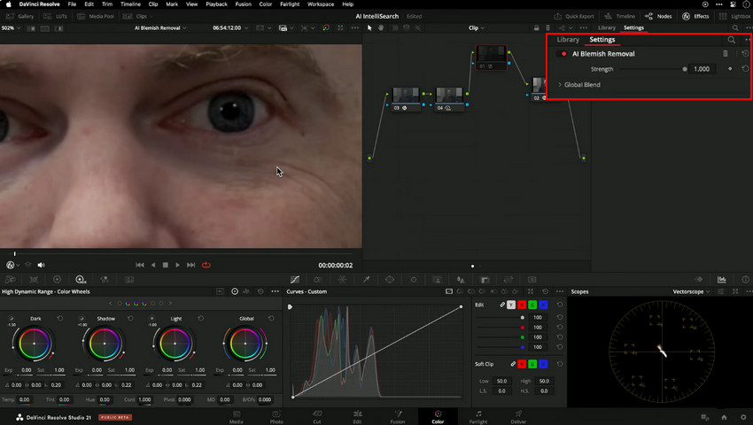Switch to the Deliver page

coord(518,416)
